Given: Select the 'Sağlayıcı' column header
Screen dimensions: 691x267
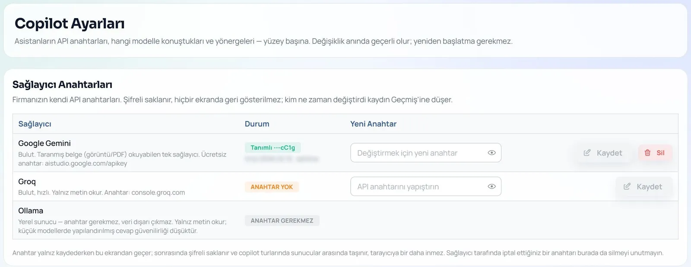Looking at the screenshot, I should click(35, 124).
